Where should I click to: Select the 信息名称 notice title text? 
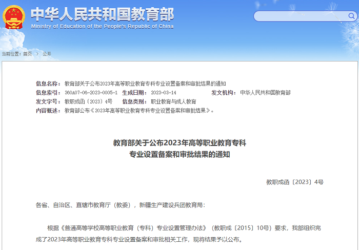click(145, 84)
